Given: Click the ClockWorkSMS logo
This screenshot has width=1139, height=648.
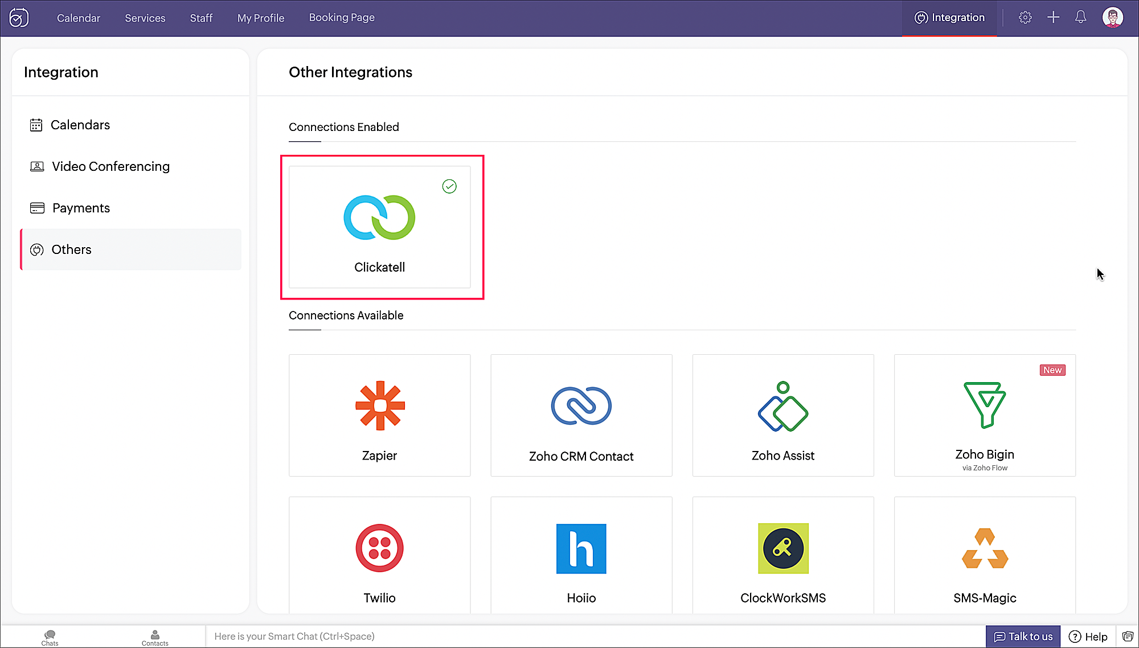Looking at the screenshot, I should 783,548.
